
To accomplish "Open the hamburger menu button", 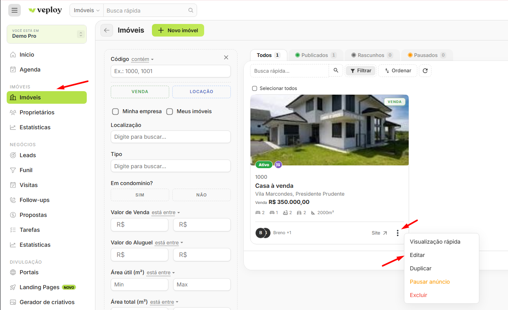I will (15, 10).
